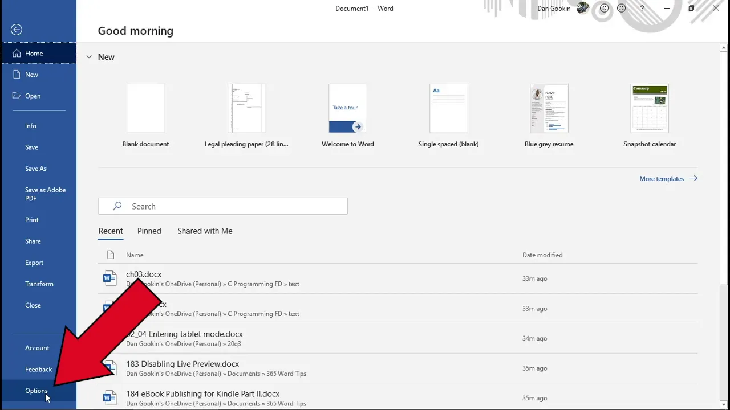Click the Home icon in sidebar
The height and width of the screenshot is (410, 730).
[x=17, y=53]
